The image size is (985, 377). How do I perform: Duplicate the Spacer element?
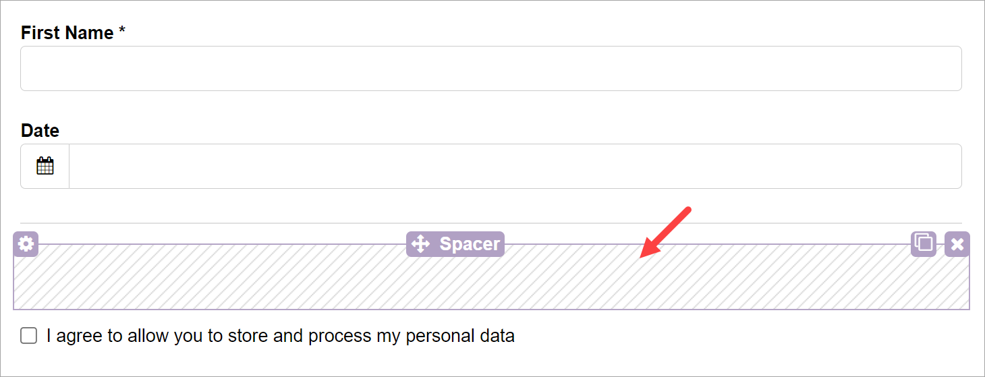(x=923, y=243)
